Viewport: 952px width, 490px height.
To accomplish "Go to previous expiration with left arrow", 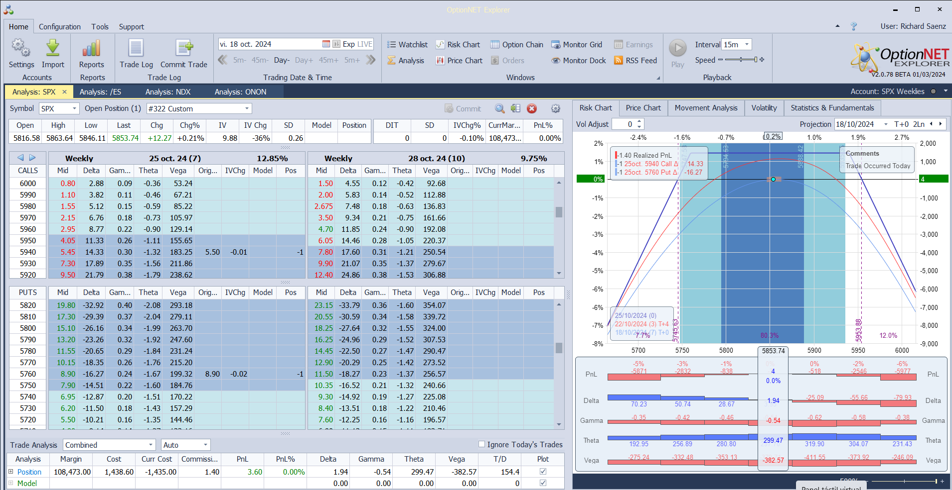I will pos(20,158).
